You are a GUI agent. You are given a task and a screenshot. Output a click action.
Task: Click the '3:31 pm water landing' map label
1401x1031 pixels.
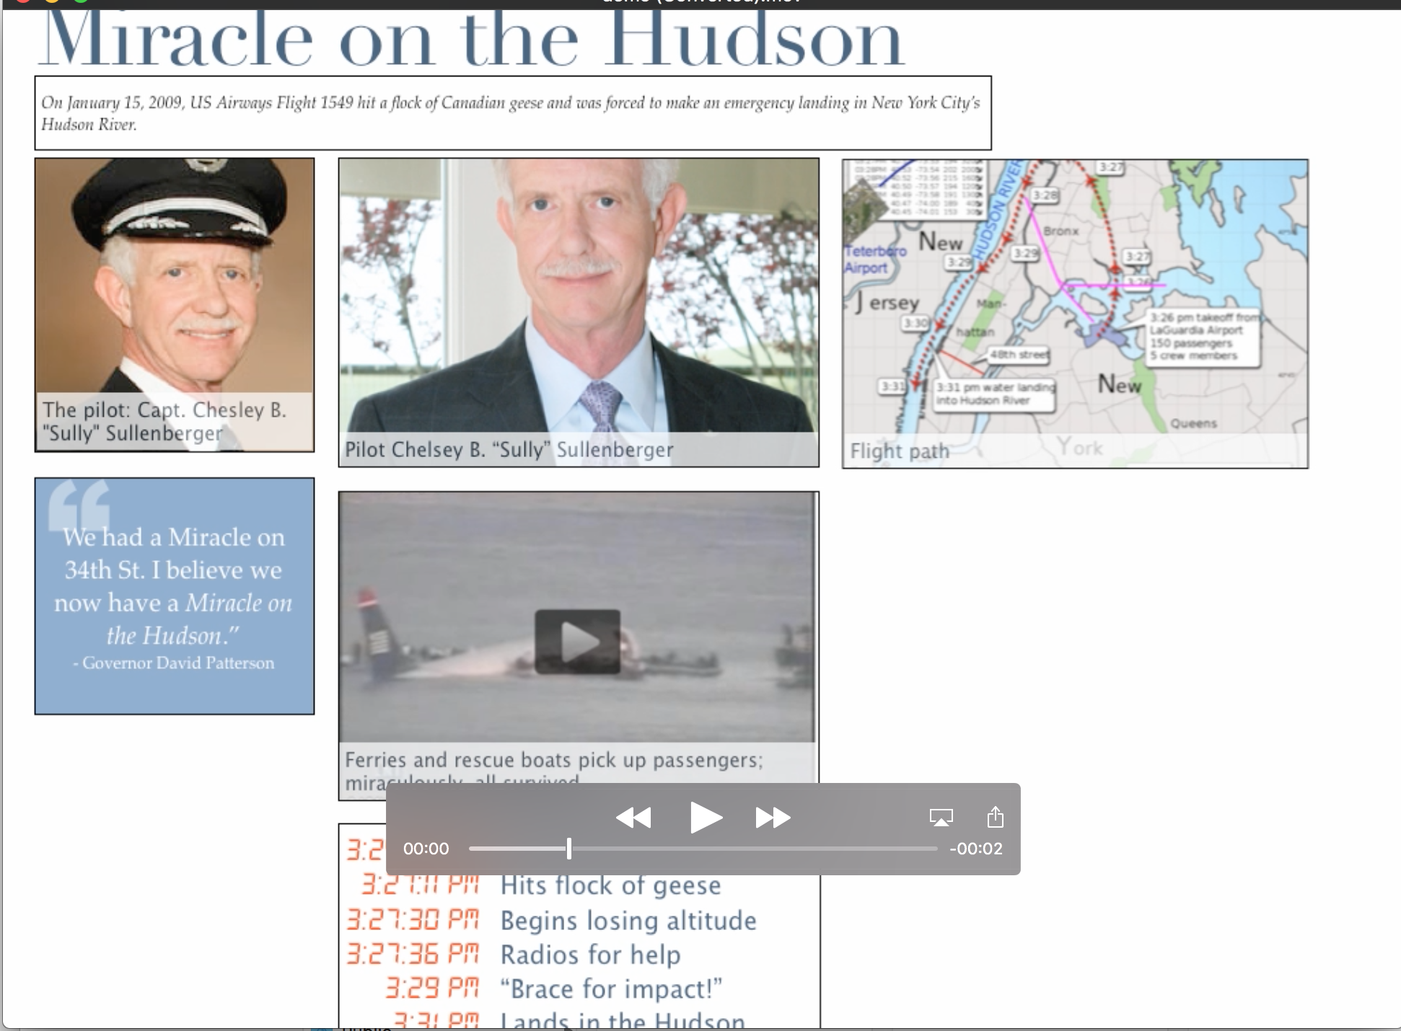994,394
